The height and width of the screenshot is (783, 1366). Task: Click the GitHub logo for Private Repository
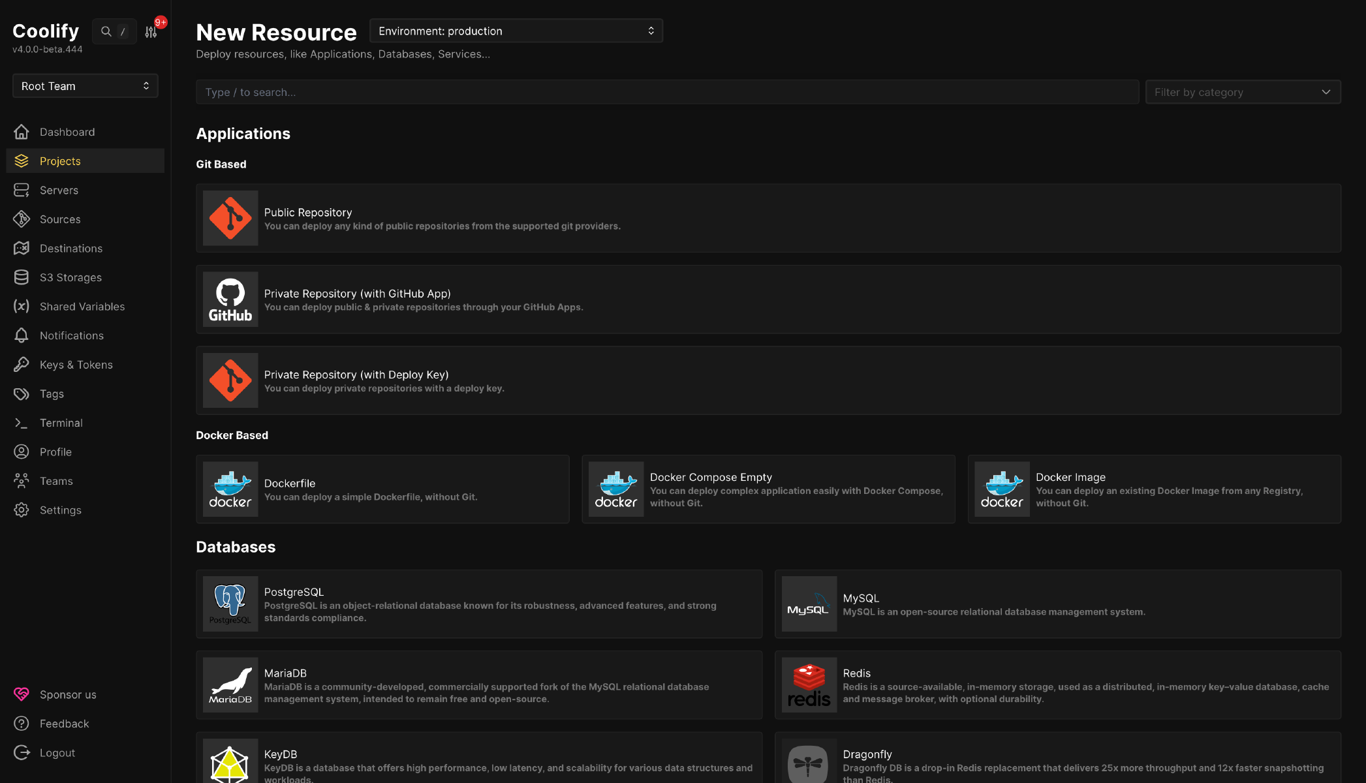230,299
